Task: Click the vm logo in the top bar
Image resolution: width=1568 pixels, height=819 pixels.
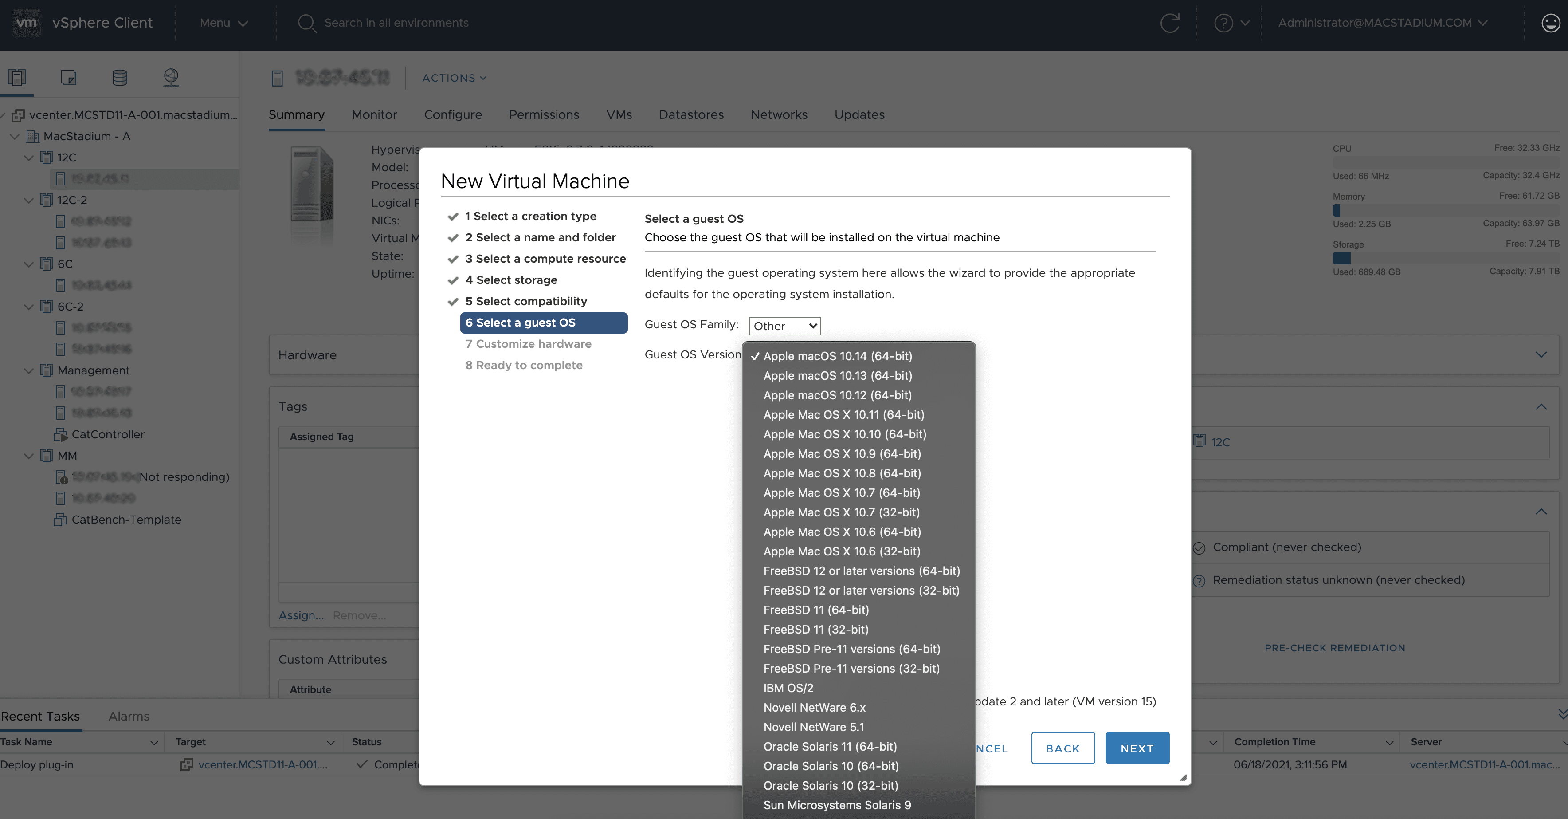Action: click(x=26, y=23)
